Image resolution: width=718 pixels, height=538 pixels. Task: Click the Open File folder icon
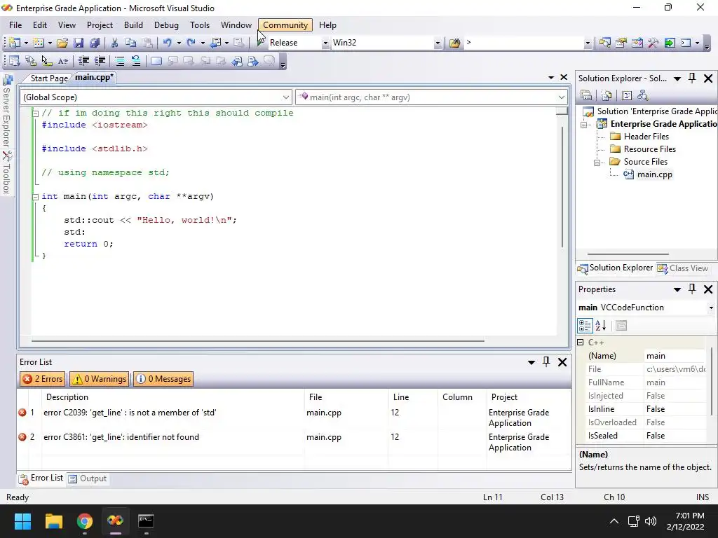[x=62, y=43]
